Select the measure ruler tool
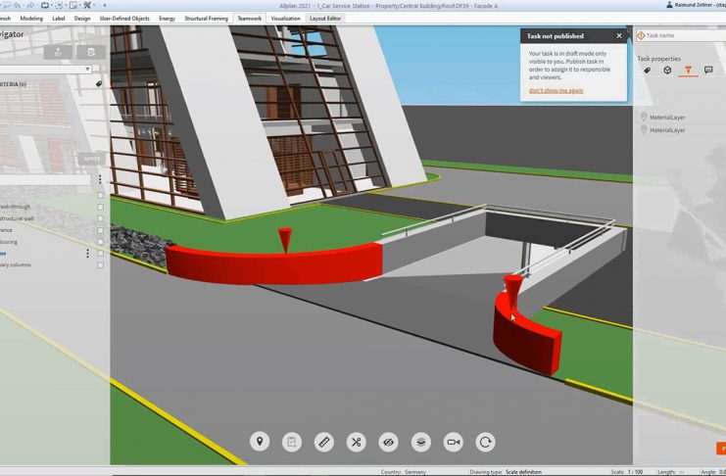Screen dimensions: 726x476 [x=324, y=442]
